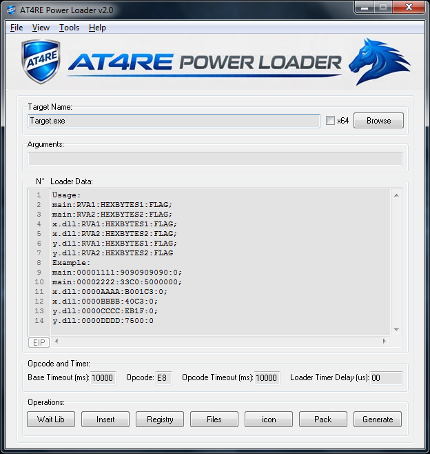Click the title bar application icon
430x454 pixels.
pos(11,8)
